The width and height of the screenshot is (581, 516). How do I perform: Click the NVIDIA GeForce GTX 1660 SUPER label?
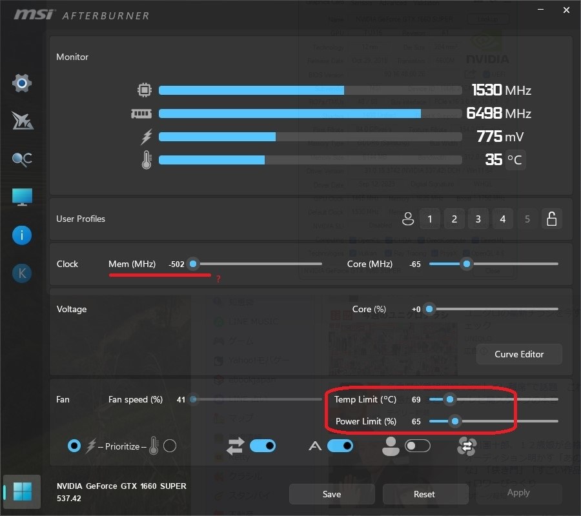click(121, 486)
